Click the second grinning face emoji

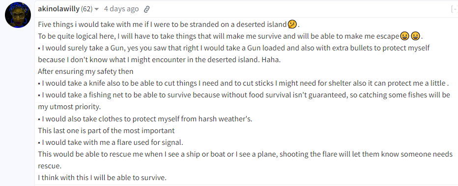[415, 36]
